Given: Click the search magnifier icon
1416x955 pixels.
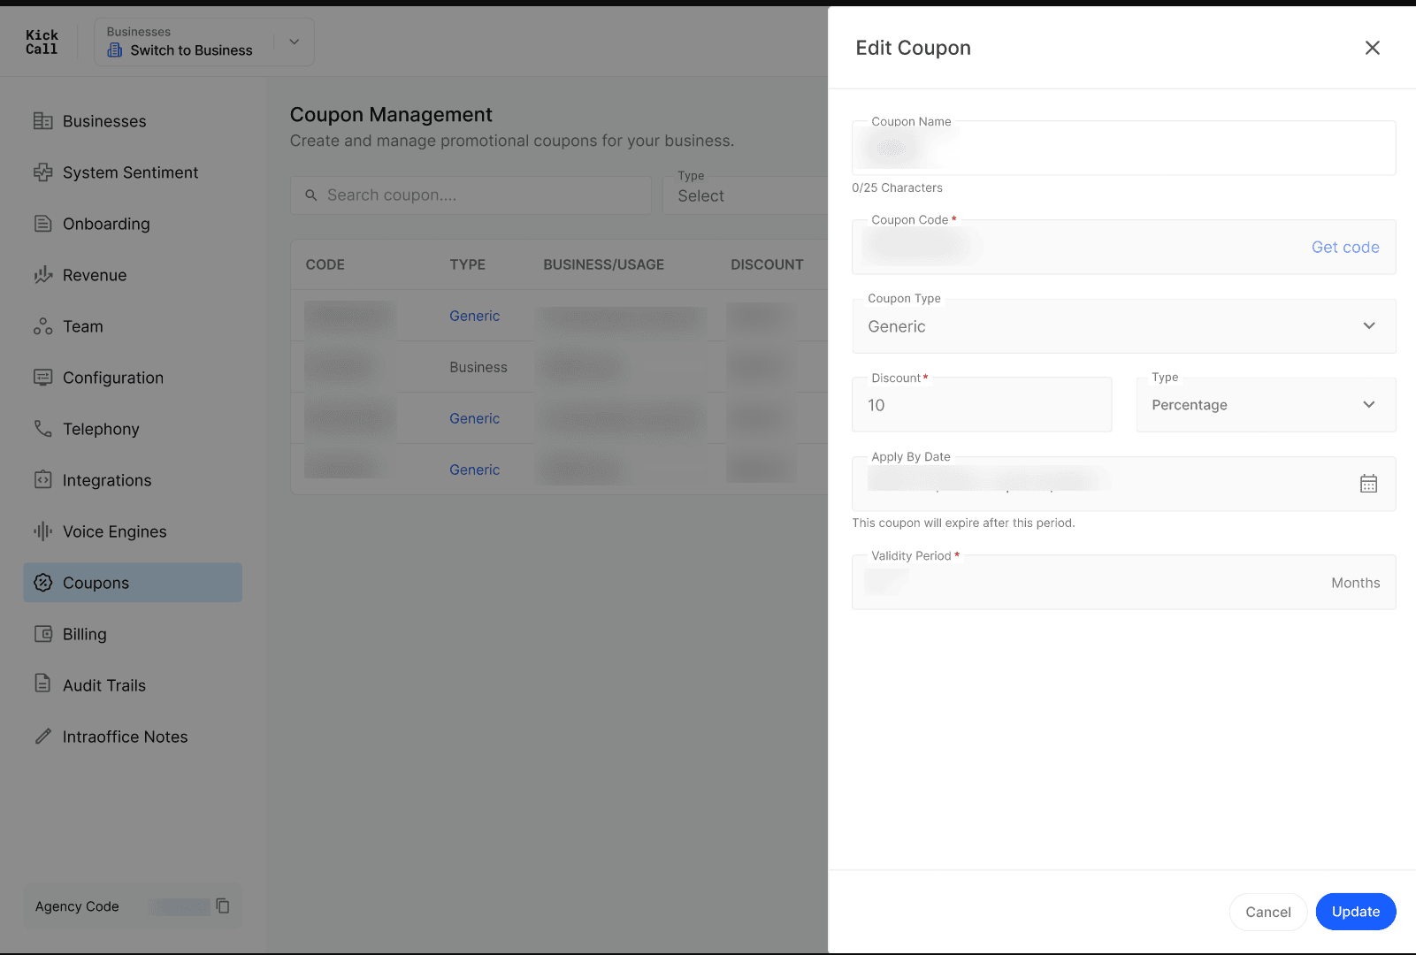Looking at the screenshot, I should [311, 195].
